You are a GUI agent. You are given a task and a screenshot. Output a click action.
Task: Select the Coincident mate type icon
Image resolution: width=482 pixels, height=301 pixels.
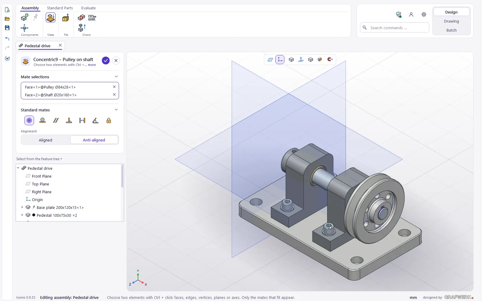coord(42,120)
